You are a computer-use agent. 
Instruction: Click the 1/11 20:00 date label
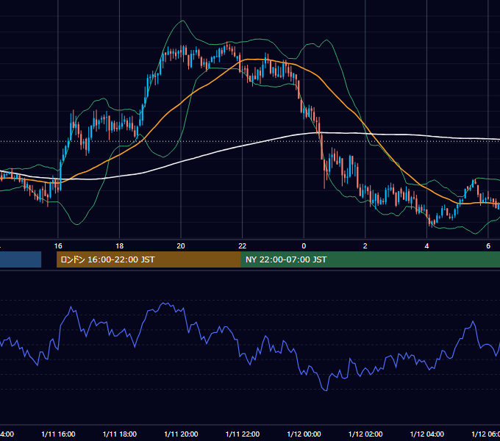point(181,434)
